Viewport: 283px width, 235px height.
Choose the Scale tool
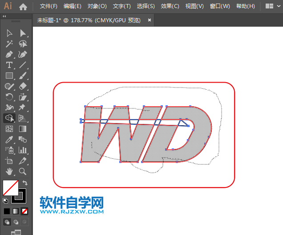tap(23, 97)
